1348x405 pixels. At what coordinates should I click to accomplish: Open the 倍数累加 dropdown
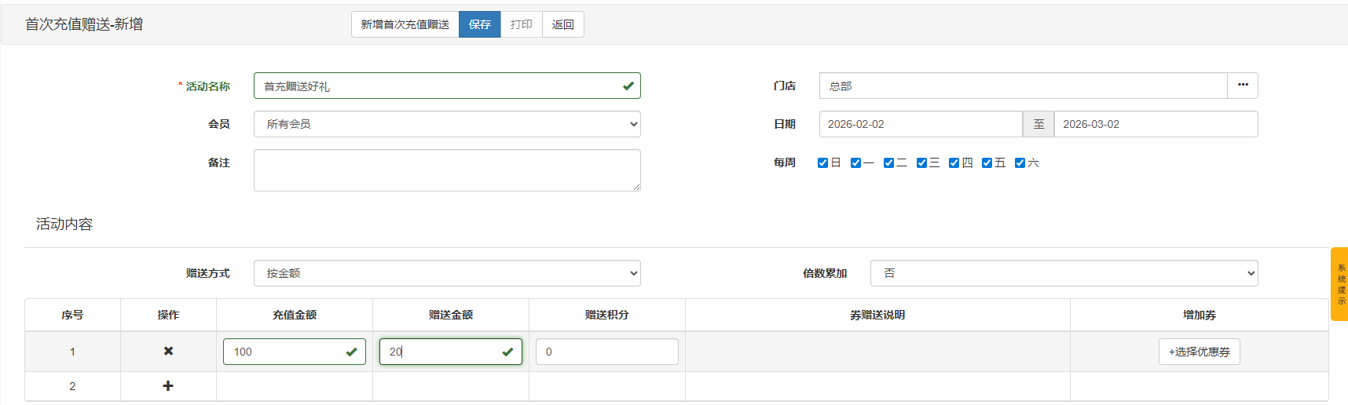[x=1064, y=273]
